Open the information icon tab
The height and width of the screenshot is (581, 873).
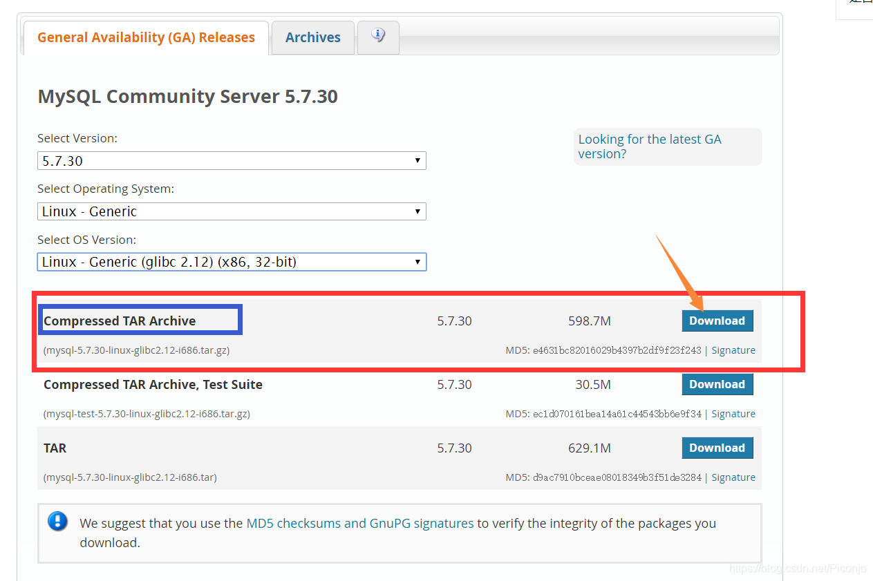[x=377, y=37]
